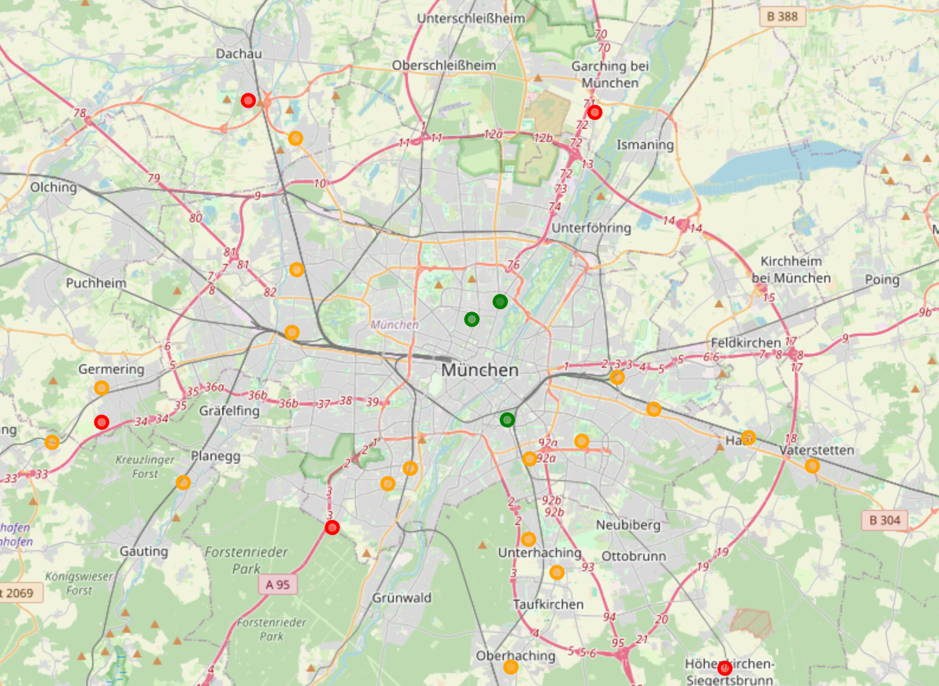939x686 pixels.
Task: Select orange marker just above Unterhaching label
Action: point(529,539)
